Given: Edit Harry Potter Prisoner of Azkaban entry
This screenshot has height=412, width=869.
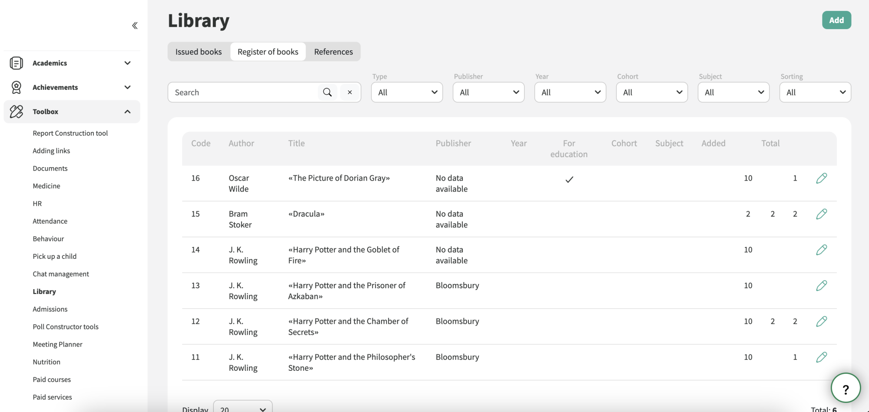Looking at the screenshot, I should click(x=821, y=286).
